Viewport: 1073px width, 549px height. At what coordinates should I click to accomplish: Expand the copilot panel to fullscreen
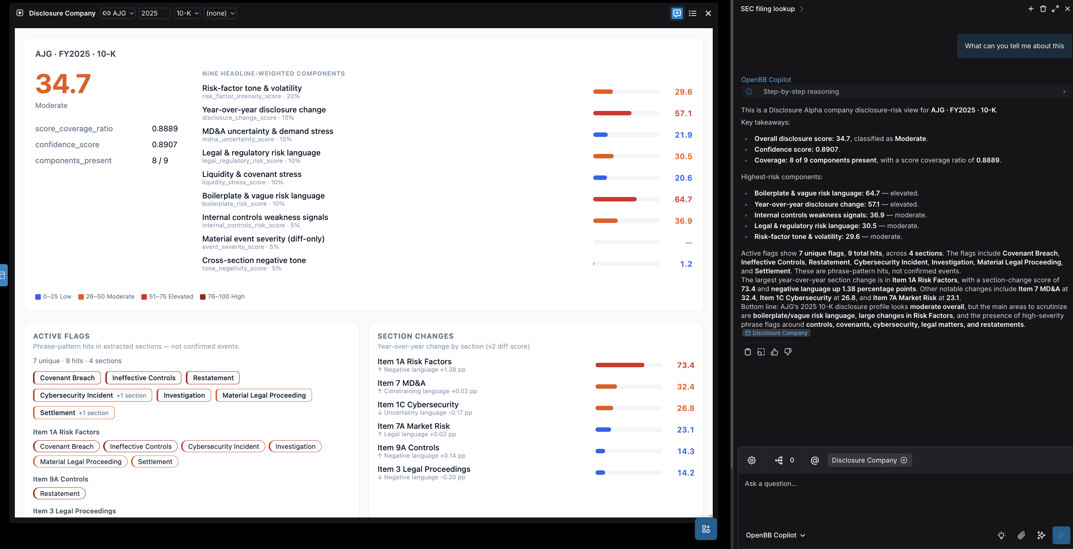click(1055, 9)
